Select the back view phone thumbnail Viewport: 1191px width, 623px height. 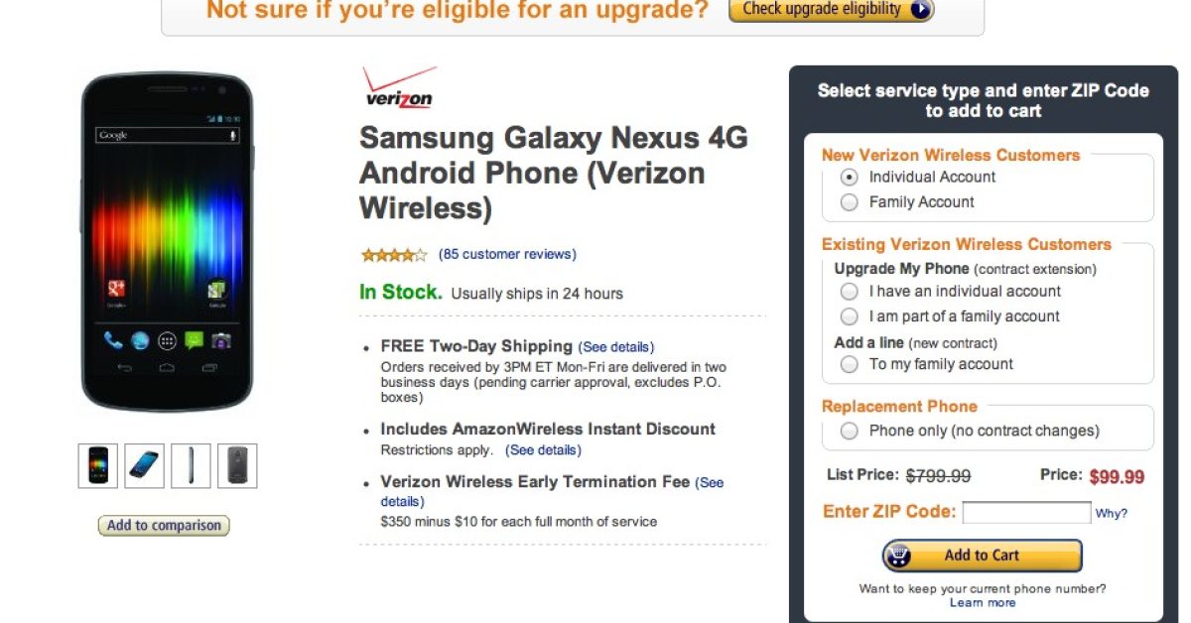tap(237, 465)
